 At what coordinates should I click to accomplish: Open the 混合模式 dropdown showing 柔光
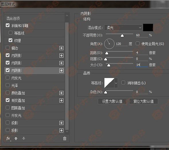coord(123,28)
